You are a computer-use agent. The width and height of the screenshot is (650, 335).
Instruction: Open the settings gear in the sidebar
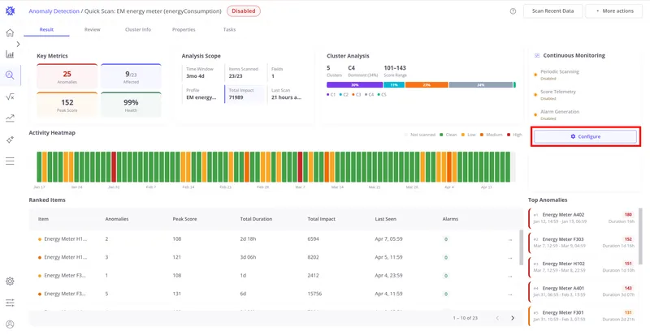tap(10, 281)
